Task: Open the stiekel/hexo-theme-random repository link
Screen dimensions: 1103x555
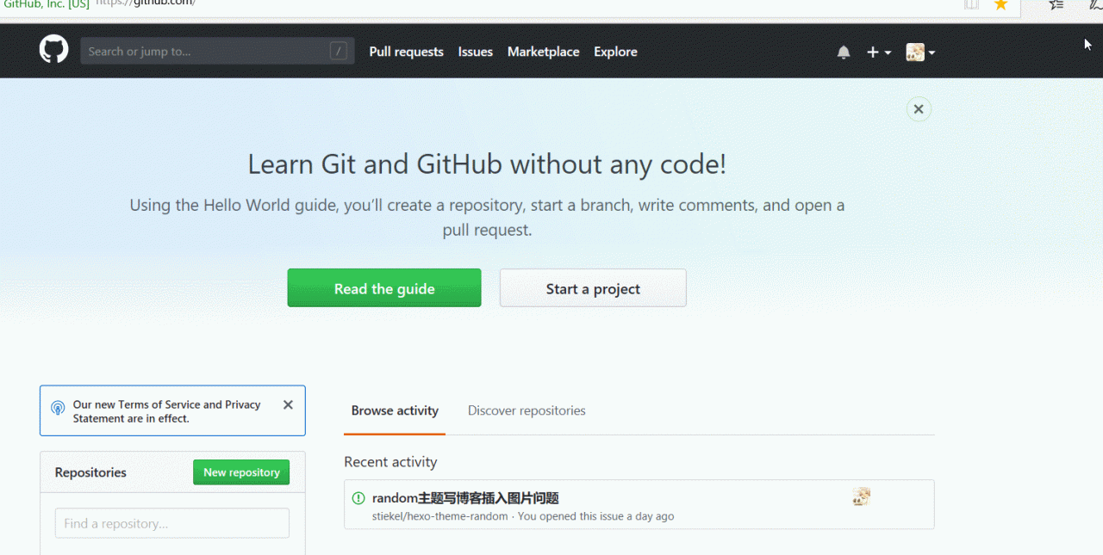Action: coord(439,516)
